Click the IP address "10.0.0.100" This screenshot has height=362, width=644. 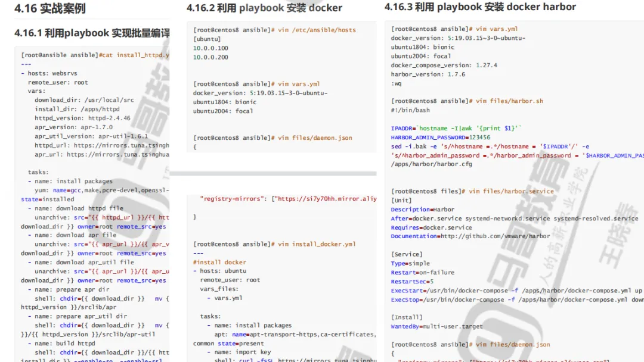click(210, 48)
